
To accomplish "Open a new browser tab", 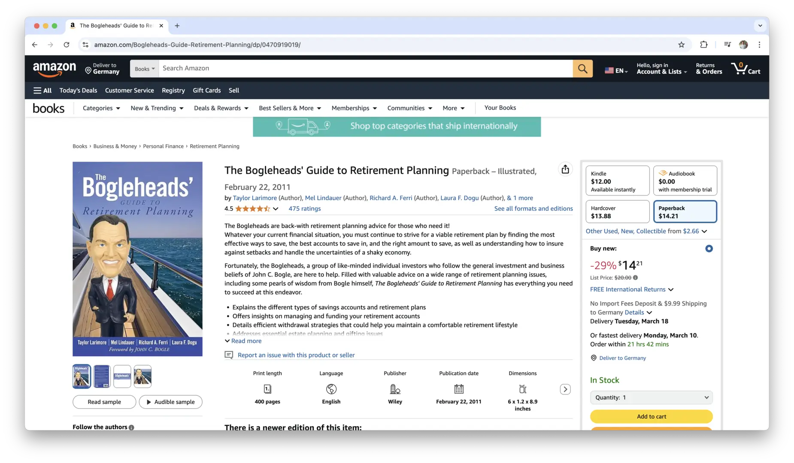I will (177, 26).
